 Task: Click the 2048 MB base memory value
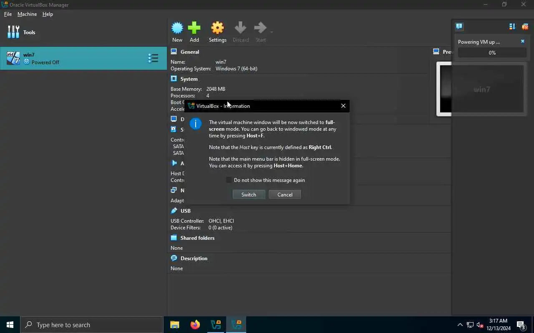[216, 89]
